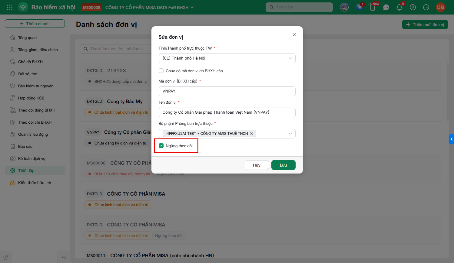Image resolution: width=454 pixels, height=263 pixels.
Task: Open Bảo hiểm tự nguyện menu
Action: [x=35, y=86]
